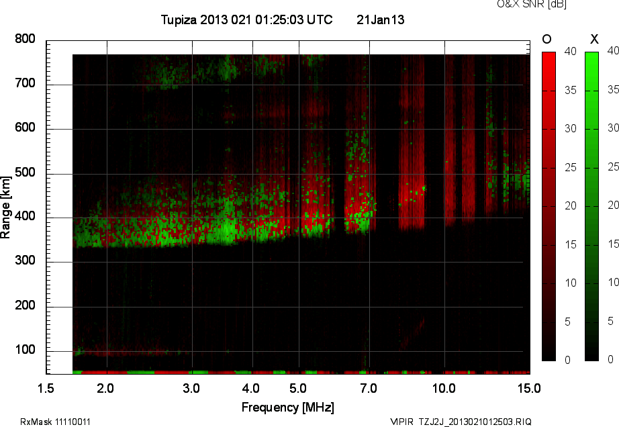Click the "21Jan13" date label
The width and height of the screenshot is (619, 427).
(380, 20)
